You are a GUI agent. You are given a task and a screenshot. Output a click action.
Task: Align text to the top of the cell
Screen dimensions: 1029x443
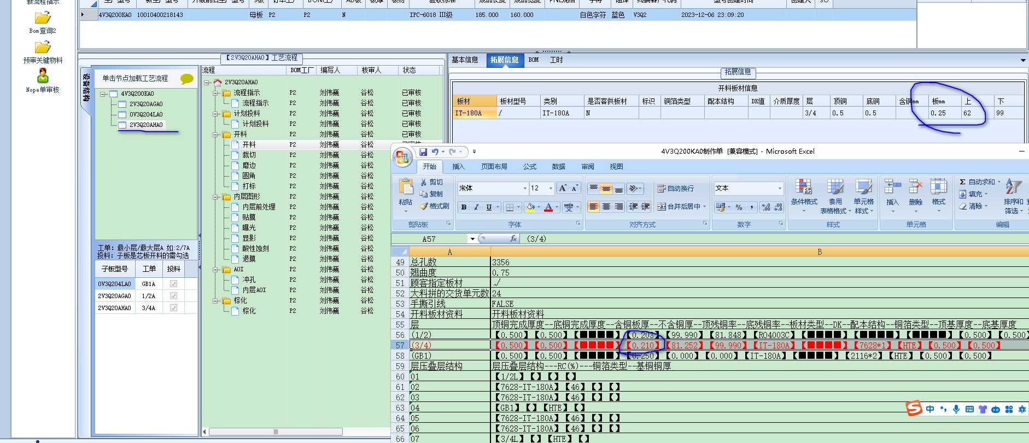click(593, 188)
